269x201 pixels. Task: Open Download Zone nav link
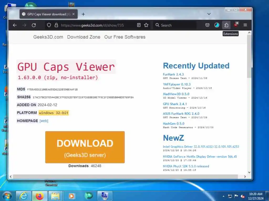84,37
